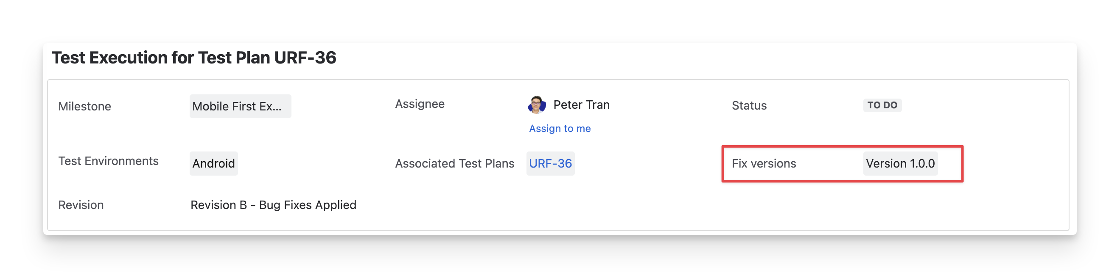The height and width of the screenshot is (278, 1120).
Task: Click the Test Execution page title heading
Action: [193, 58]
